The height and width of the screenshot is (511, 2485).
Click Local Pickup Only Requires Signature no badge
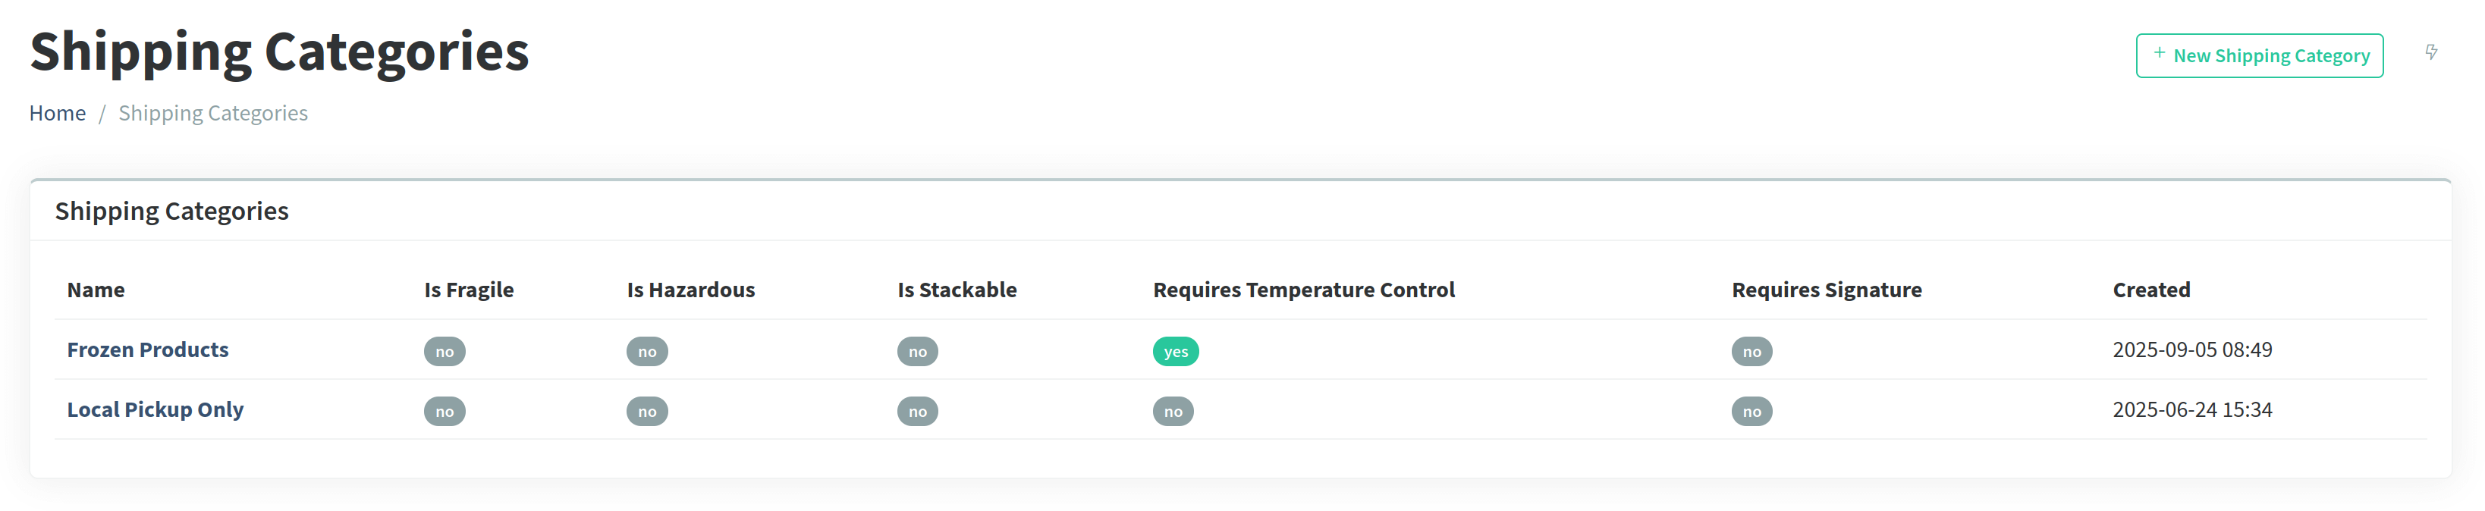point(1751,412)
